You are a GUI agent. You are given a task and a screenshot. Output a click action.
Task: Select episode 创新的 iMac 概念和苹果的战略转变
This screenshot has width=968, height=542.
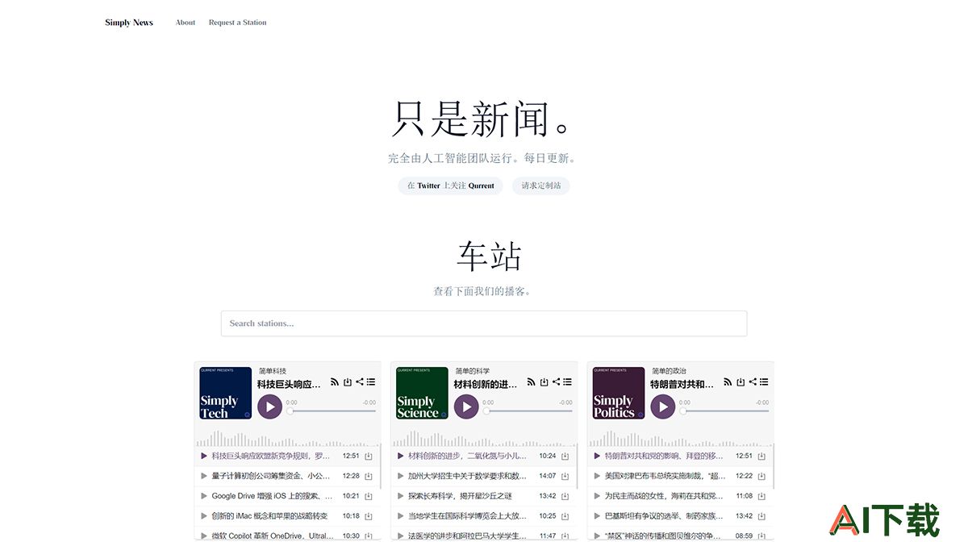tap(269, 516)
